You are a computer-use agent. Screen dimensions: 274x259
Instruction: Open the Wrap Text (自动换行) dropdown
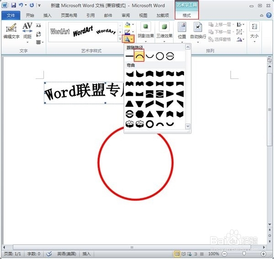(198, 32)
